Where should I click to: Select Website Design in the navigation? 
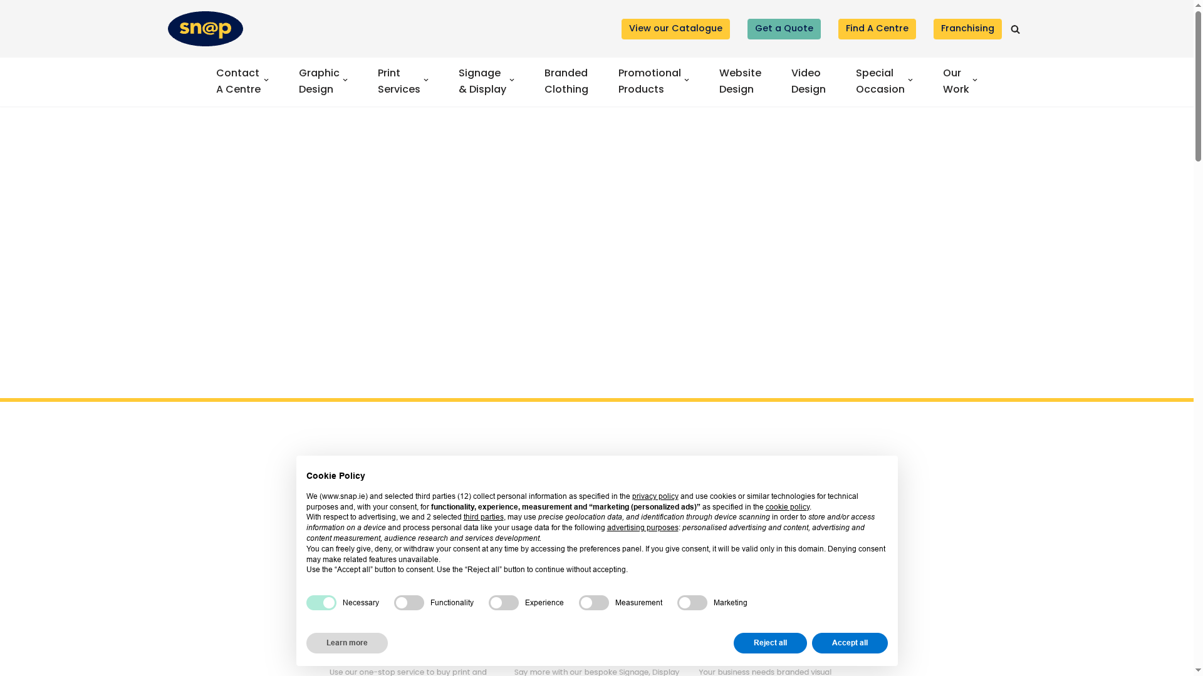coord(740,81)
